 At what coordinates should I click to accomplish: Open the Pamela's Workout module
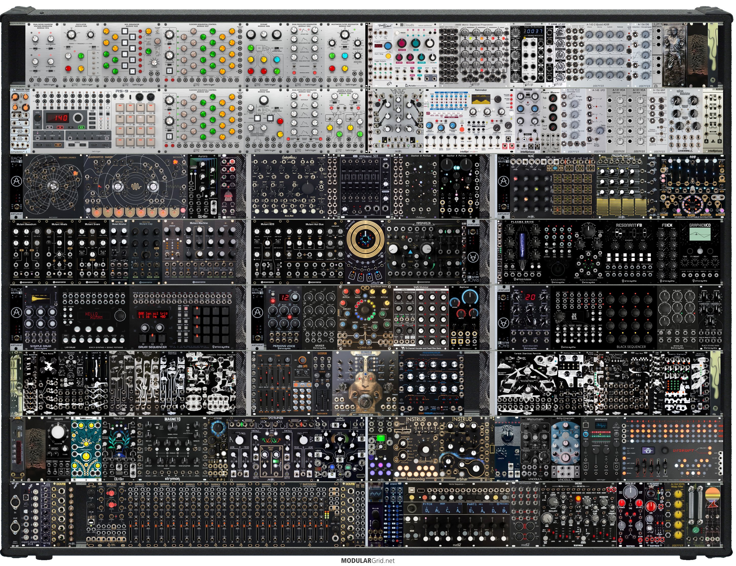(383, 55)
